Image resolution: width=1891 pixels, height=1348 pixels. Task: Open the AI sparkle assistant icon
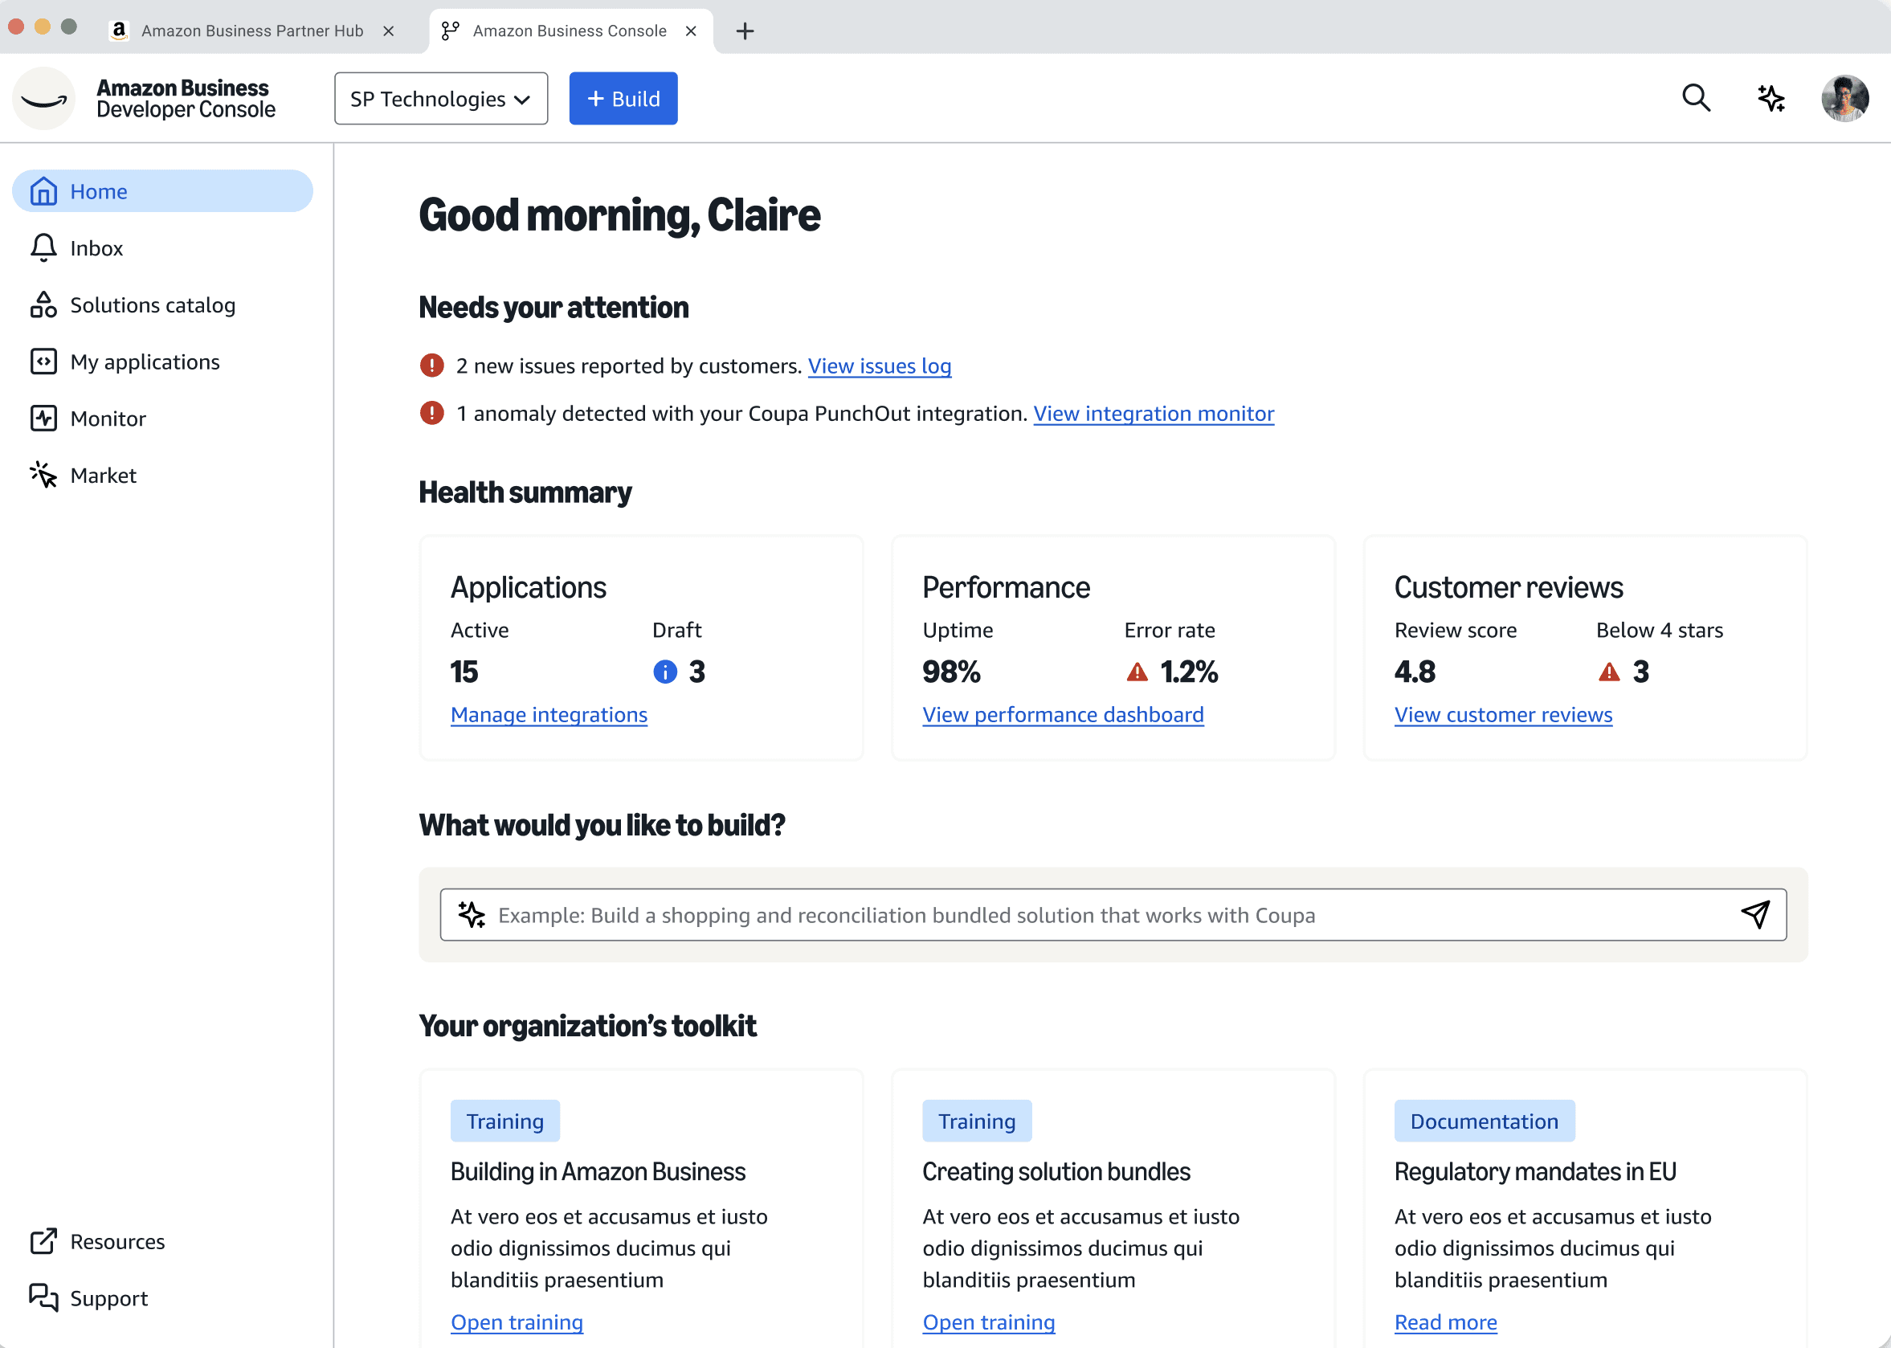tap(1771, 98)
